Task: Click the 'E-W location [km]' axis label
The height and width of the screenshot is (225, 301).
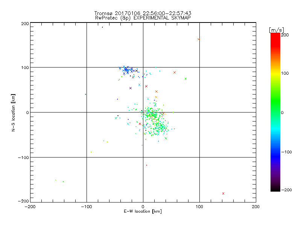Action: pyautogui.click(x=143, y=211)
